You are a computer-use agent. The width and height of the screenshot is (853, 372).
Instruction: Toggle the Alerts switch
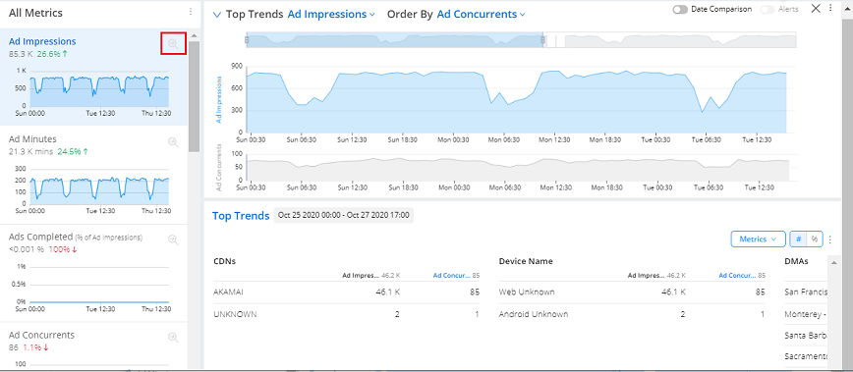point(768,9)
